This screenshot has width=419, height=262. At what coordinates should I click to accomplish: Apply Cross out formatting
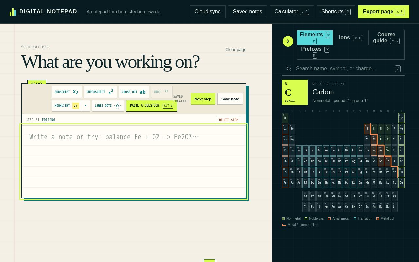click(134, 92)
